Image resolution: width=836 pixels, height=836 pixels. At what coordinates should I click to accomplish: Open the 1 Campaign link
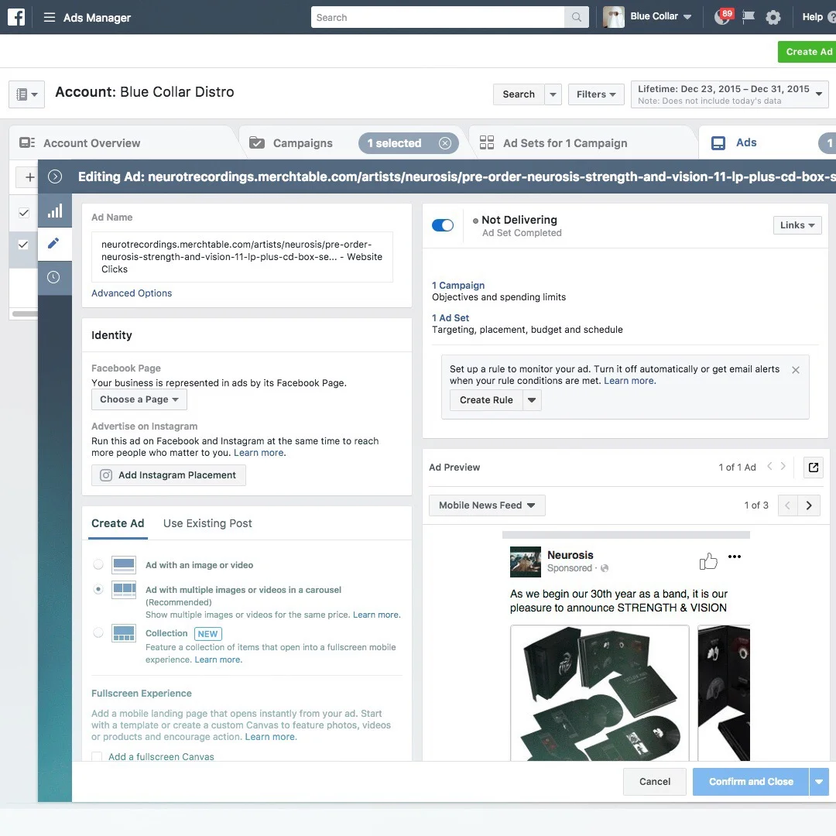click(458, 285)
